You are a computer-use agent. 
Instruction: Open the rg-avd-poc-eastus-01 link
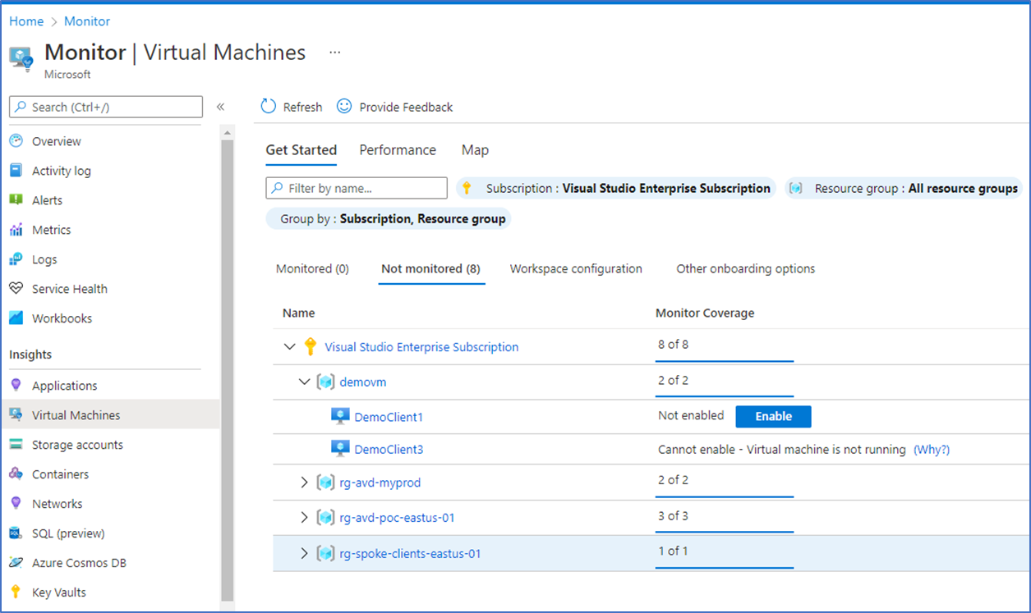(x=397, y=518)
